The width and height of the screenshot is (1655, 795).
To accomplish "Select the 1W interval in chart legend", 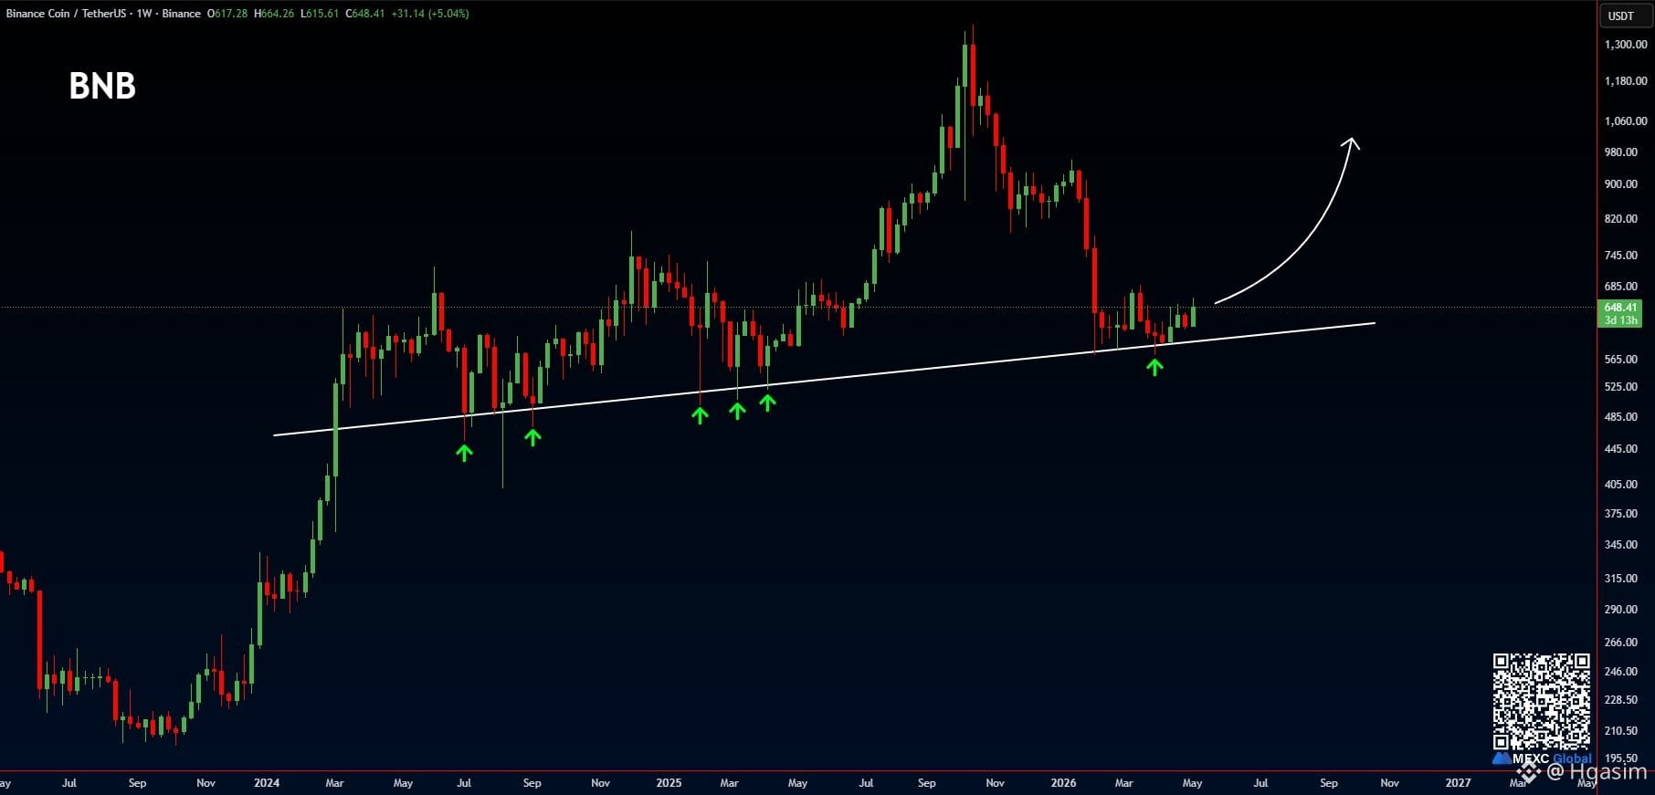I will (144, 14).
